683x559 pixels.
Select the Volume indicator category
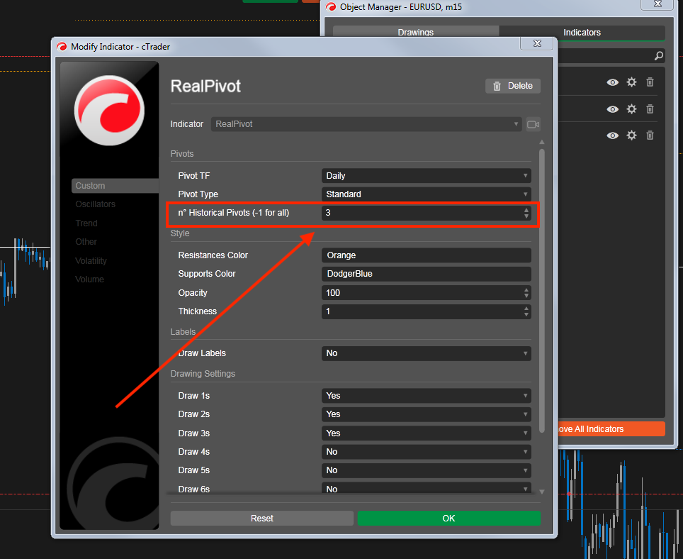pos(89,279)
